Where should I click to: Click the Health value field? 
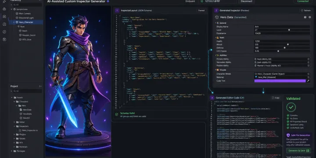click(282, 41)
